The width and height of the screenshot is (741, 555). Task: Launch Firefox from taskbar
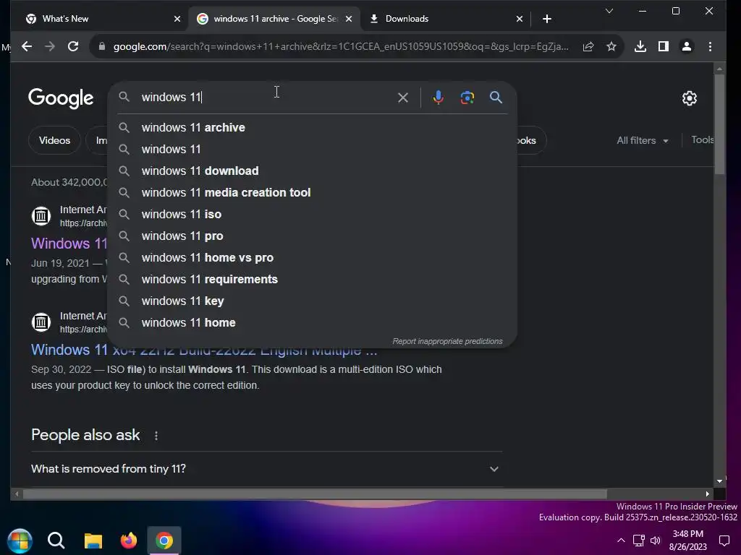pyautogui.click(x=129, y=541)
